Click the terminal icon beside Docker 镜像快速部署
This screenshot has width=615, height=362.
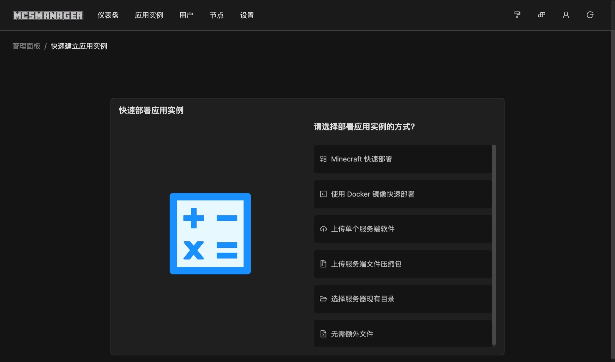tap(323, 194)
